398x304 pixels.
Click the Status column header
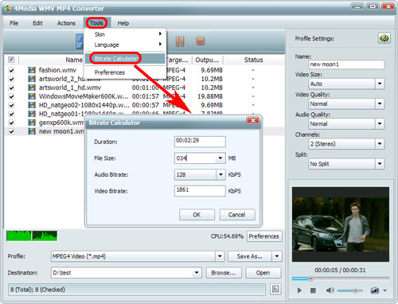coord(253,60)
